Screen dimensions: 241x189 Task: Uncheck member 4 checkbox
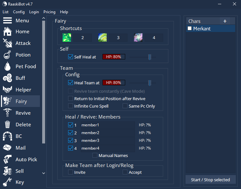point(70,148)
